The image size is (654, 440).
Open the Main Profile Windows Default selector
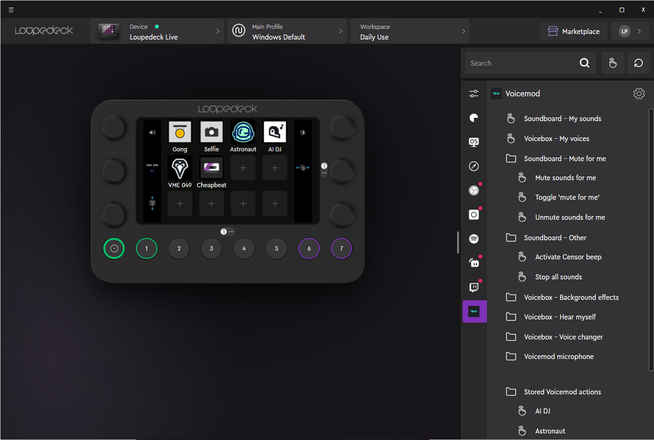point(287,31)
